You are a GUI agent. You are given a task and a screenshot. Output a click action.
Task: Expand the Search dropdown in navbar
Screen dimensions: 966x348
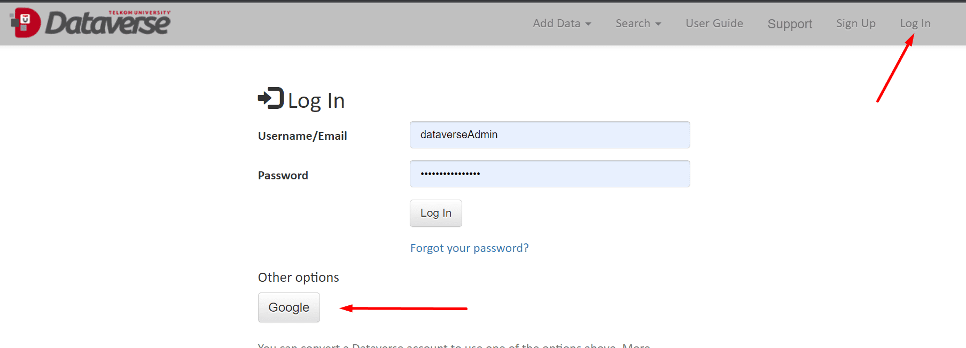633,23
